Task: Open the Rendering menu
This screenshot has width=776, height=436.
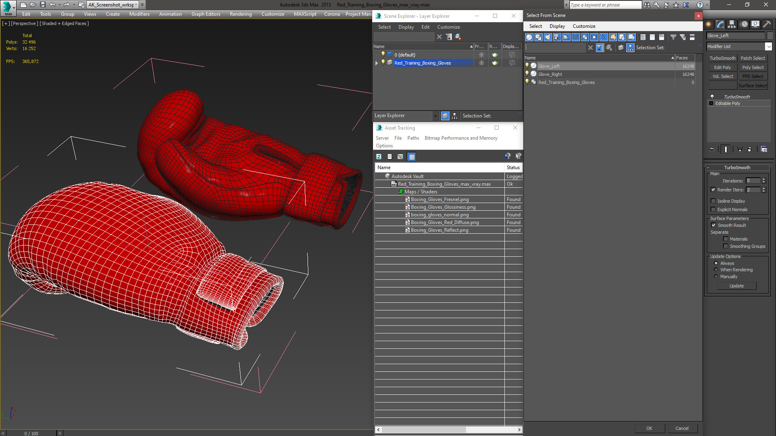Action: pyautogui.click(x=240, y=14)
